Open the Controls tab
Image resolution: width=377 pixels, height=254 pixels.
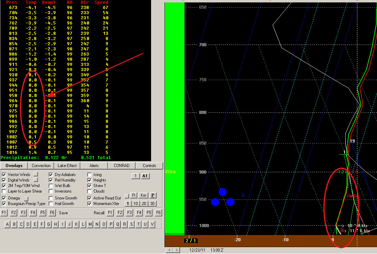149,166
